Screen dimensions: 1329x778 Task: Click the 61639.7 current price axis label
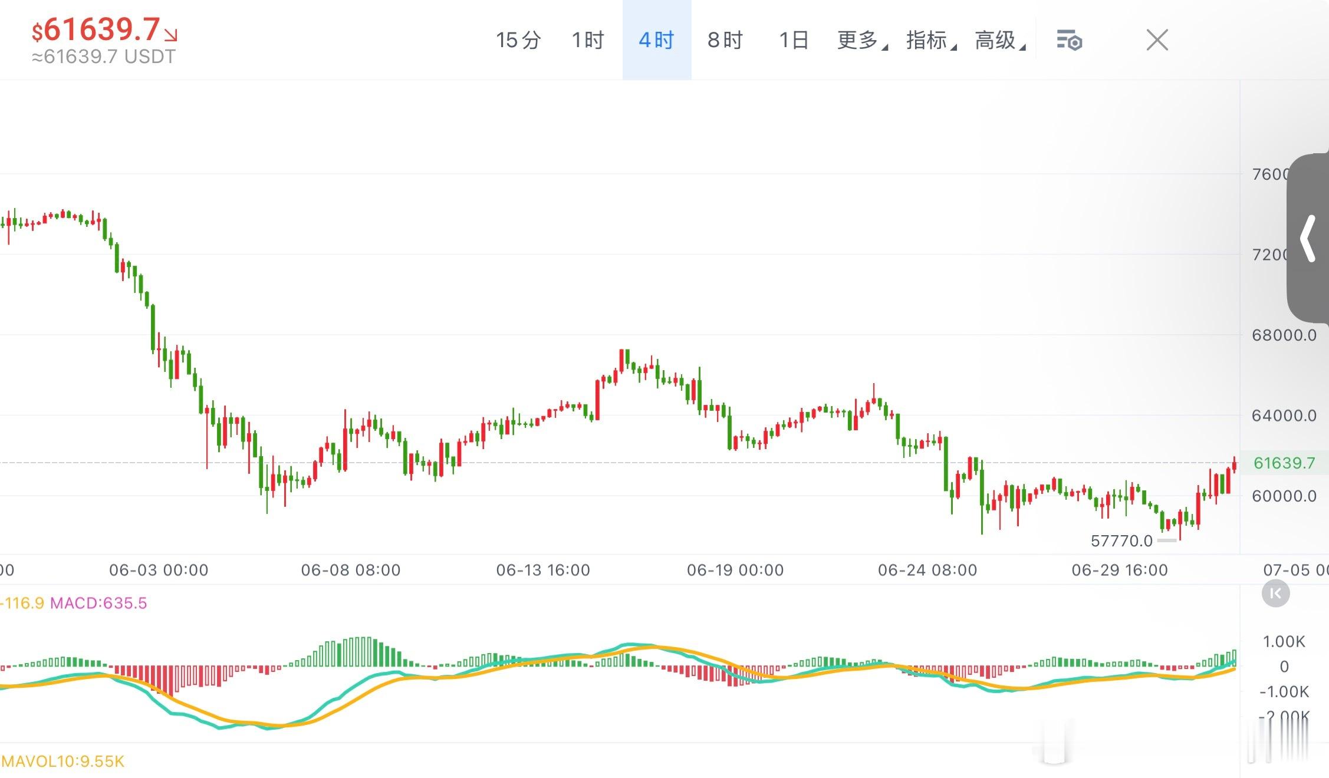coord(1284,463)
